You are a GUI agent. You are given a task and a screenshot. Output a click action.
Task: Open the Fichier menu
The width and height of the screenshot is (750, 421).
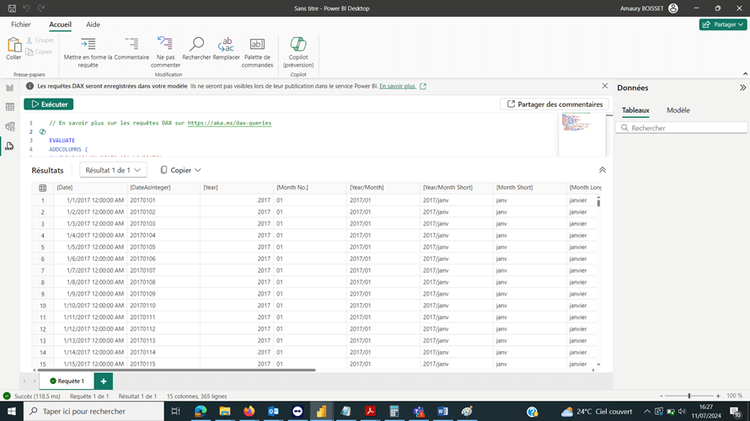(x=20, y=24)
